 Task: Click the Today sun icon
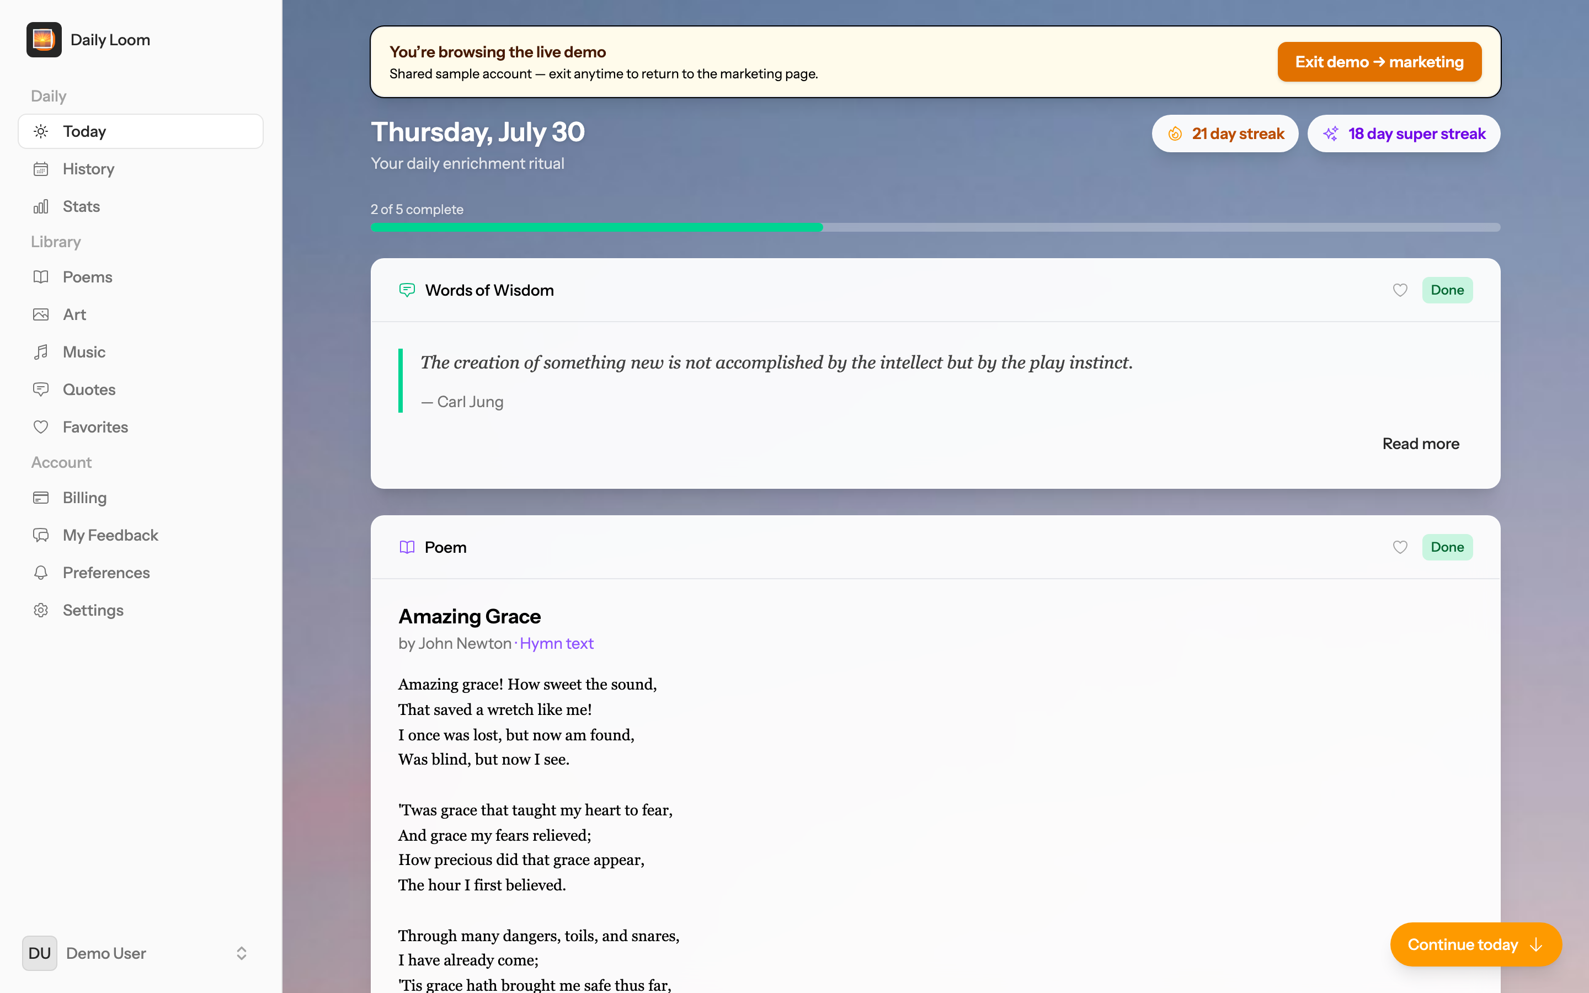coord(41,131)
